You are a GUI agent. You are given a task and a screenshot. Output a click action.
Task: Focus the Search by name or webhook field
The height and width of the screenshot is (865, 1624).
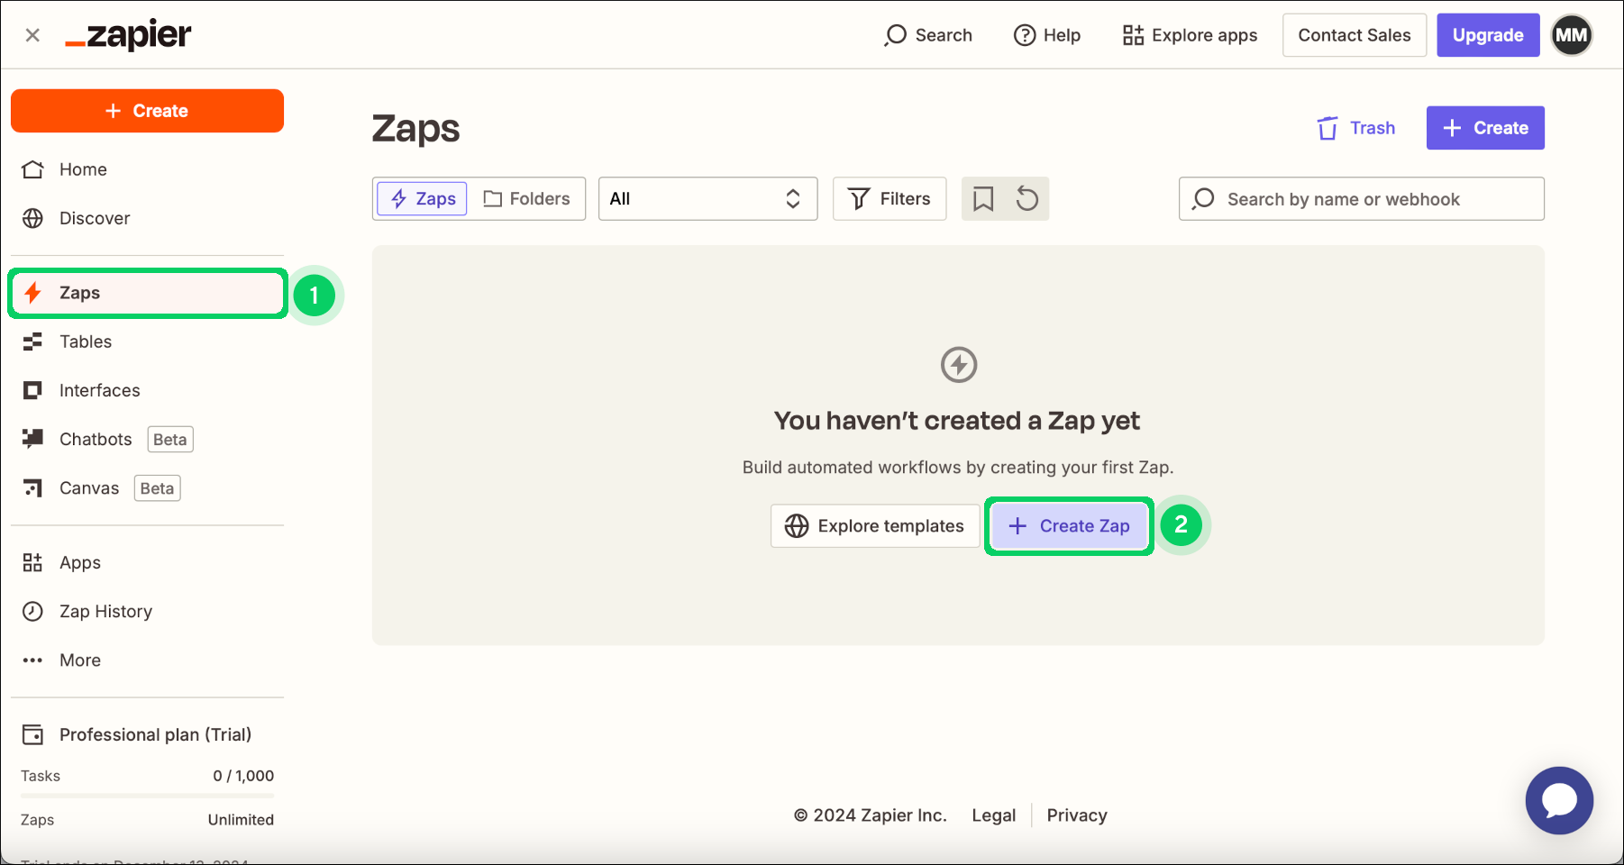[1361, 199]
